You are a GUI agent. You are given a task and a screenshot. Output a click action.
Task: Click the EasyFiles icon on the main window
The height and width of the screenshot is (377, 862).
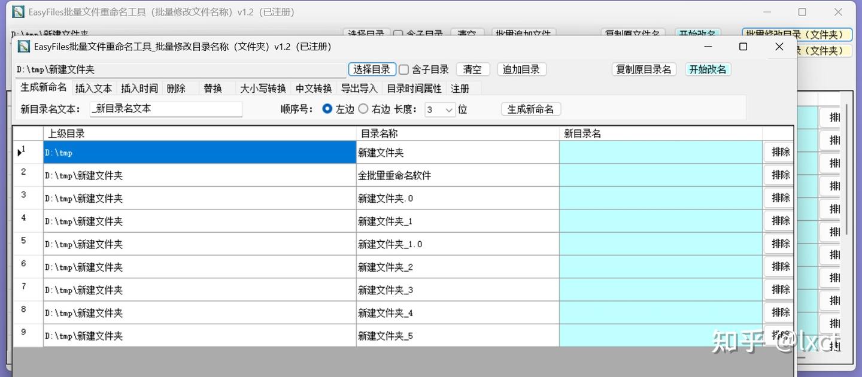[x=17, y=11]
